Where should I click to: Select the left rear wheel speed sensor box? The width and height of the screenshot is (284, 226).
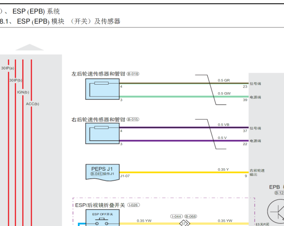(x=103, y=89)
